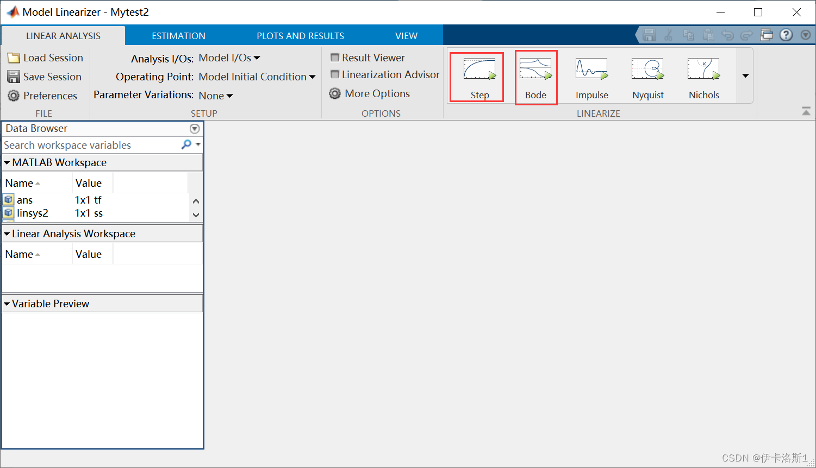Open Preferences gear icon
816x468 pixels.
pyautogui.click(x=14, y=96)
